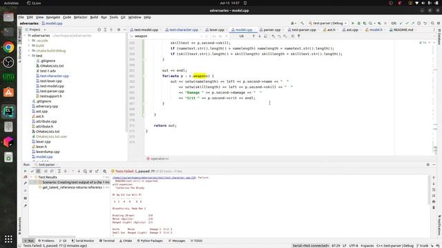Run the test-parser configuration
Image resolution: width=442 pixels, height=248 pixels.
click(x=353, y=23)
